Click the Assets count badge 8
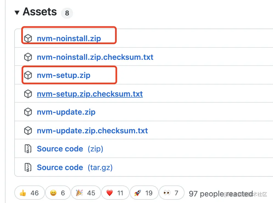This screenshot has width=273, height=203. tap(67, 13)
